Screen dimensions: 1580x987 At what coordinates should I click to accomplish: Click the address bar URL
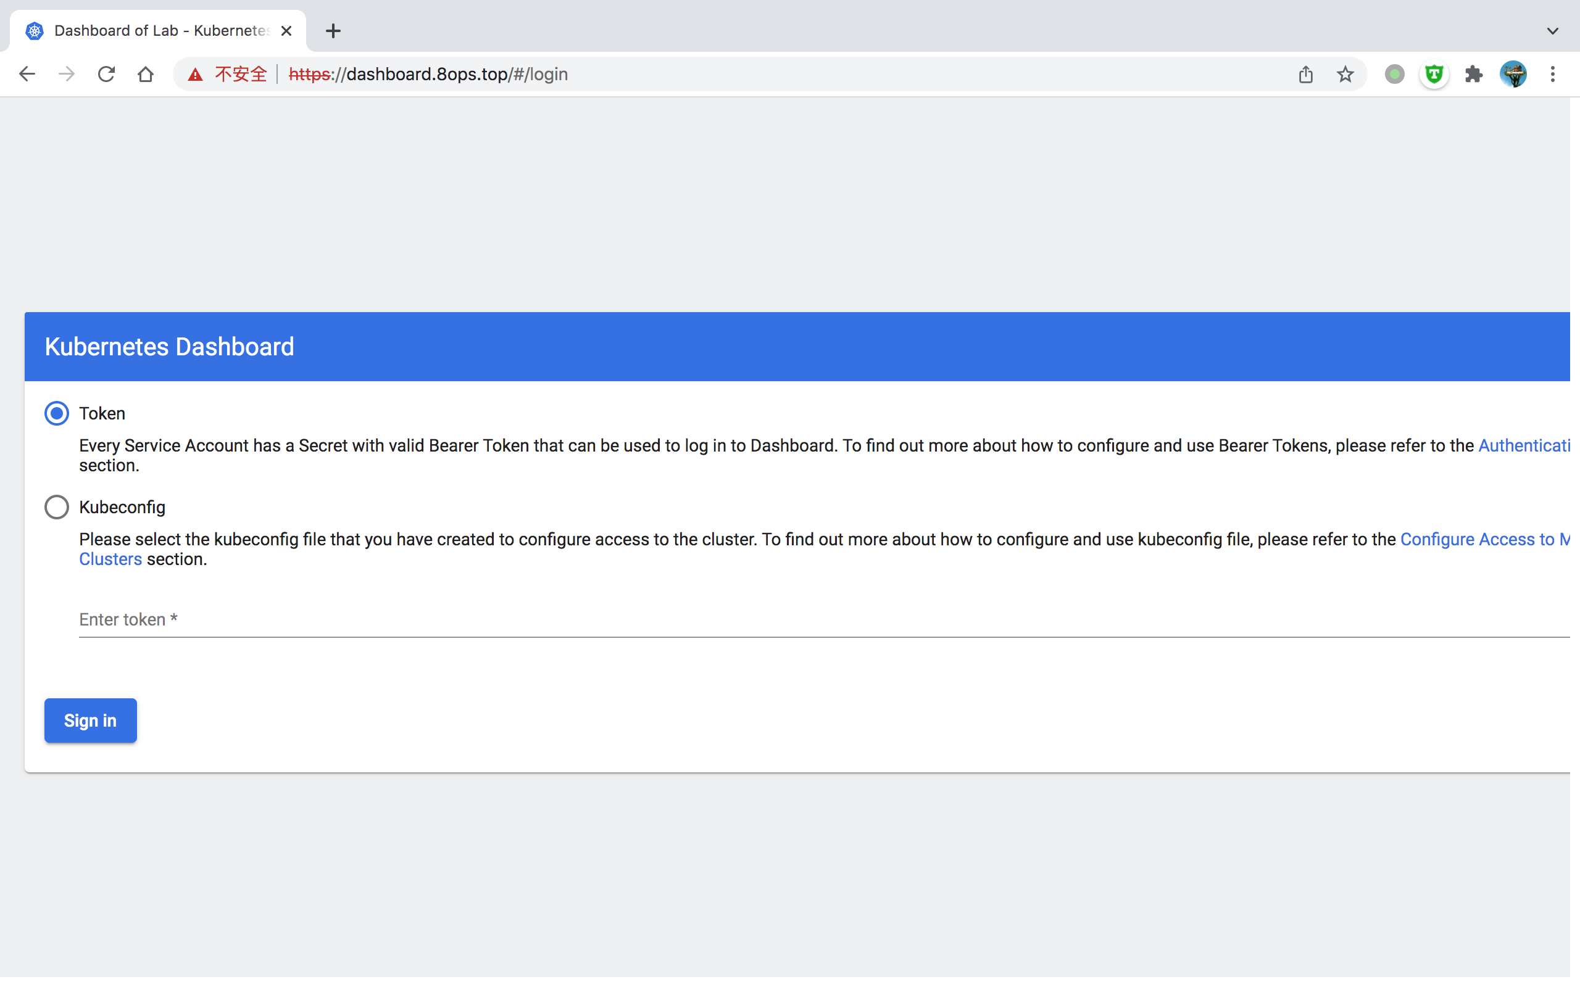coord(428,75)
